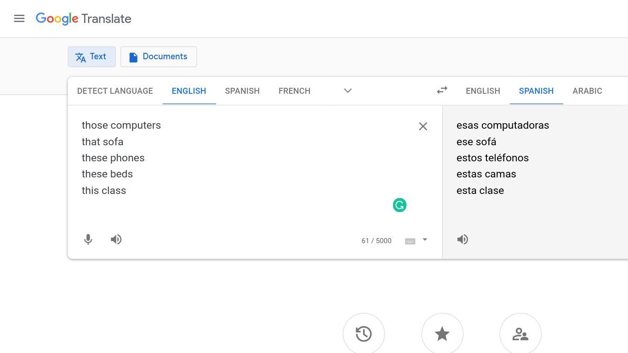Swap source and target languages
Image resolution: width=628 pixels, height=353 pixels.
[x=442, y=91]
